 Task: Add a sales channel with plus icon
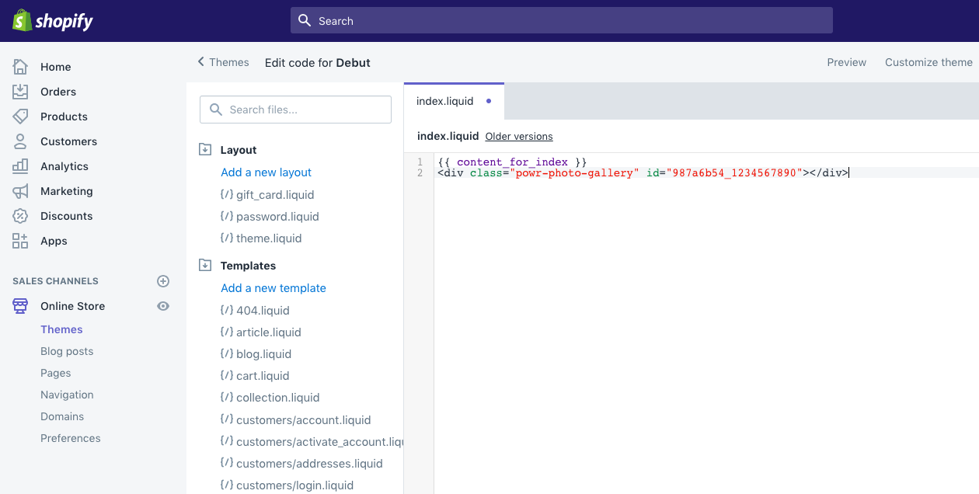tap(163, 281)
